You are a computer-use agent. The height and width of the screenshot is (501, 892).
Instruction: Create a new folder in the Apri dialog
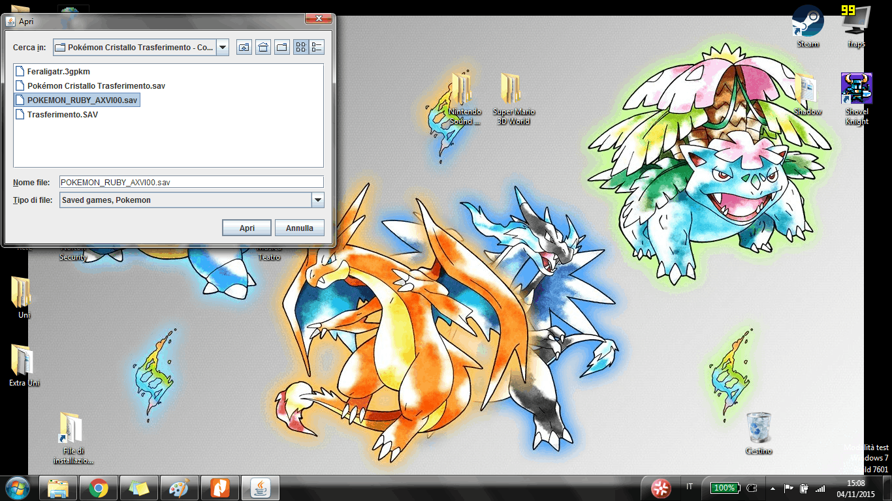282,47
